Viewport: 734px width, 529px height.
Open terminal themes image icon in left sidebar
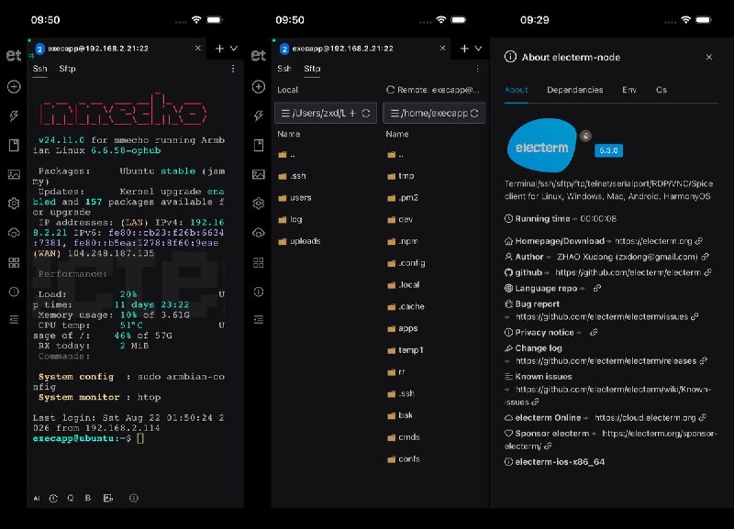click(x=14, y=174)
